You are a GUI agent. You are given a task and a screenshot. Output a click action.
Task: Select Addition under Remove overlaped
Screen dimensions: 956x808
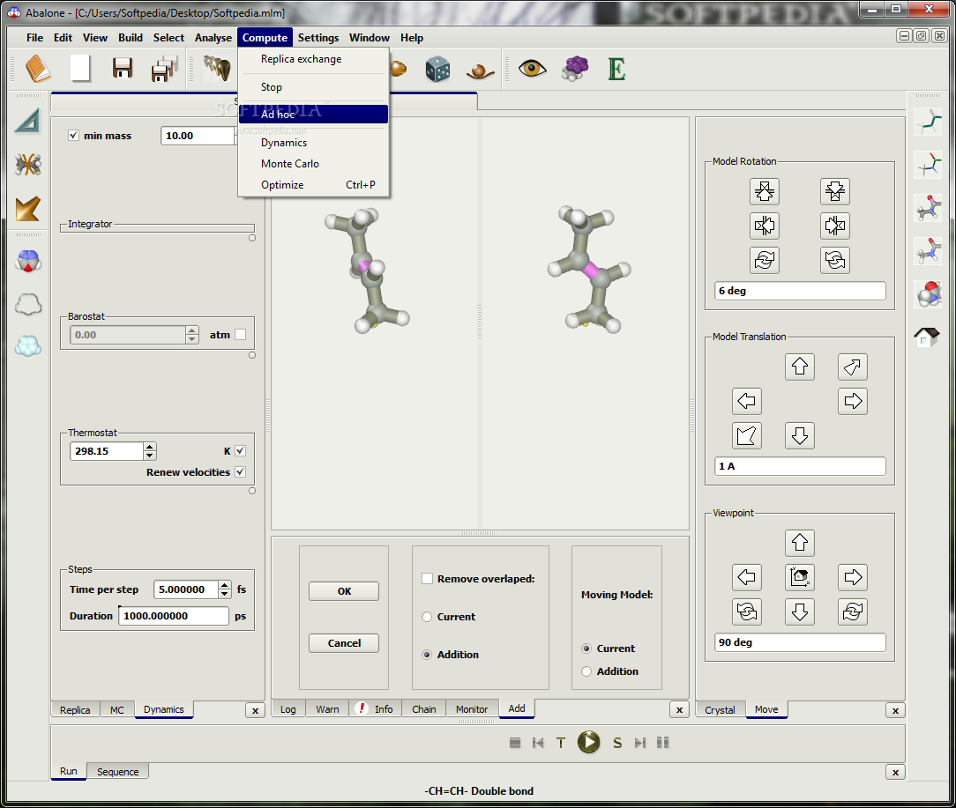(x=427, y=655)
